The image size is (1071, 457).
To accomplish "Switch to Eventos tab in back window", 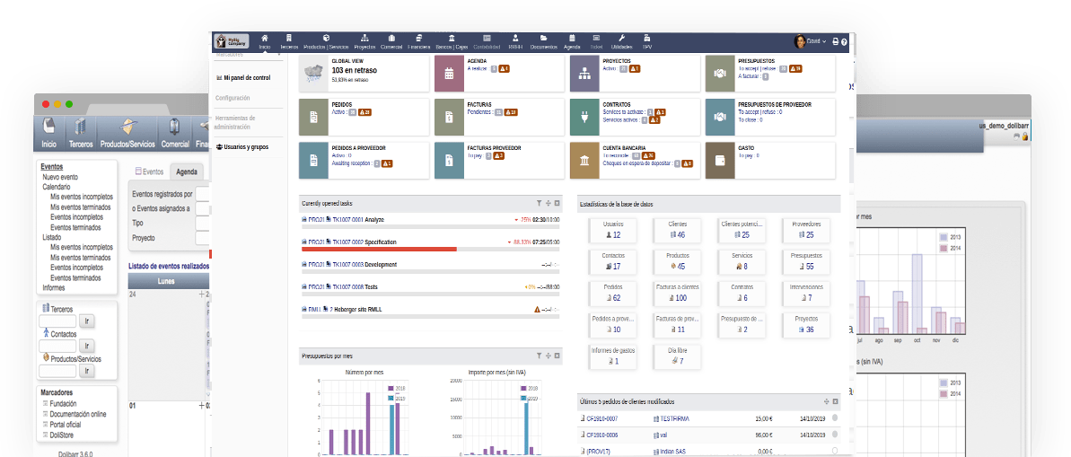I will click(x=150, y=172).
